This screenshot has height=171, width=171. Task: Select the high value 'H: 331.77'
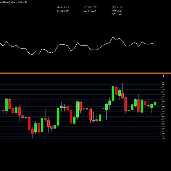(x=90, y=8)
